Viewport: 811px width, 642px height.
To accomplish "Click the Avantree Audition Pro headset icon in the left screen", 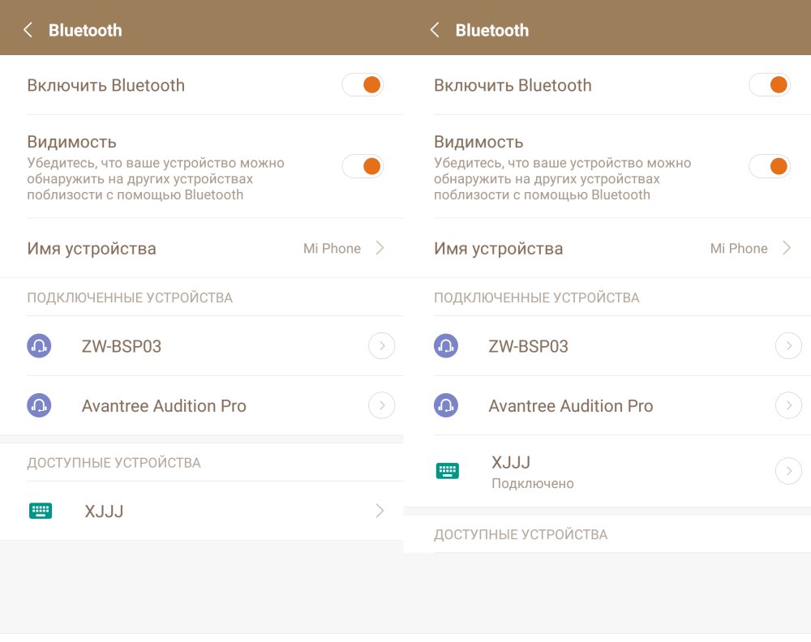I will click(x=39, y=405).
